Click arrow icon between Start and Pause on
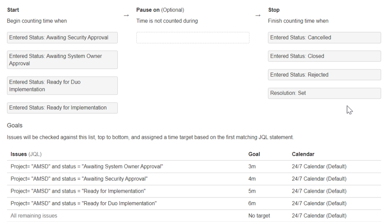The width and height of the screenshot is (383, 222). pos(126,15)
